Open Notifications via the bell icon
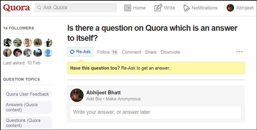The height and width of the screenshot is (130, 257). pyautogui.click(x=186, y=8)
